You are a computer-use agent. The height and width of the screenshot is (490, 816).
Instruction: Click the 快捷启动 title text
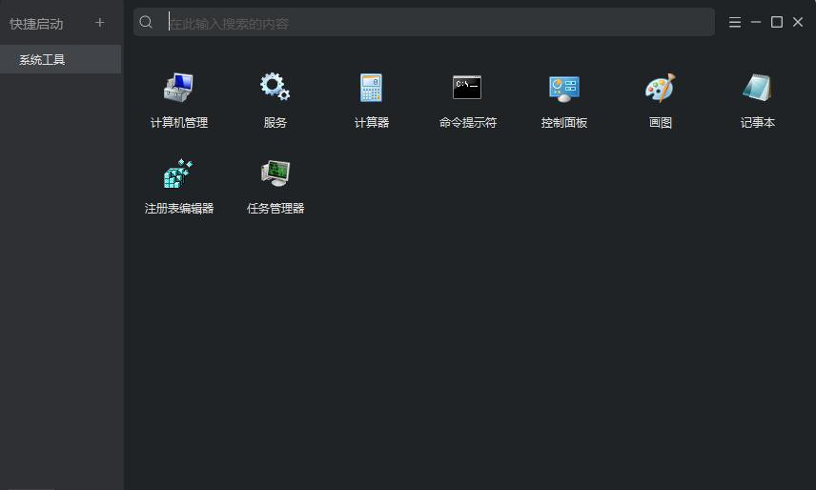(x=36, y=24)
